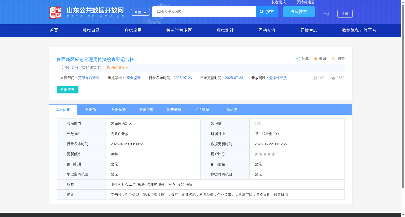Open the 数据使用许可 link
The height and width of the screenshot is (217, 405).
[117, 68]
